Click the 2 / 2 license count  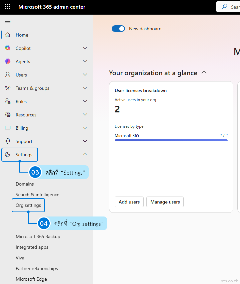click(224, 136)
